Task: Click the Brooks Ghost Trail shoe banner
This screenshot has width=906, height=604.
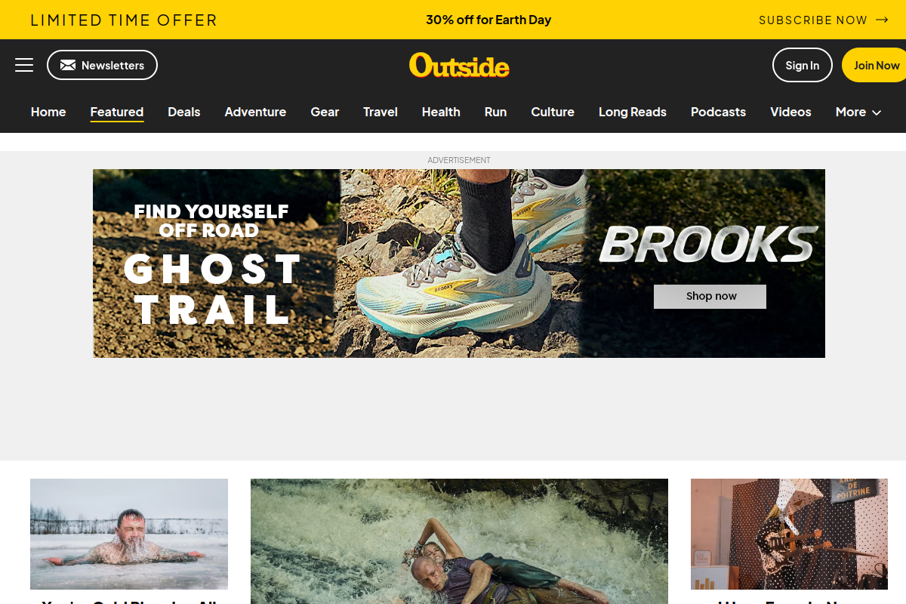Action: point(459,263)
